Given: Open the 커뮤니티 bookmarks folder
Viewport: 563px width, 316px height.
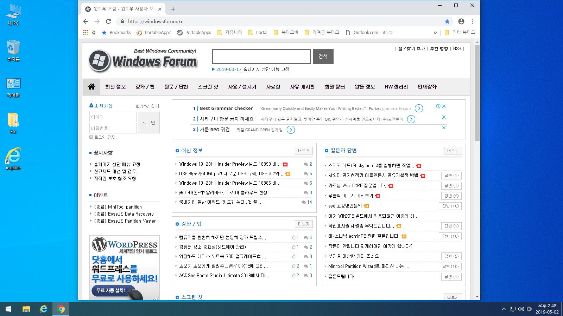Looking at the screenshot, I should click(x=229, y=32).
